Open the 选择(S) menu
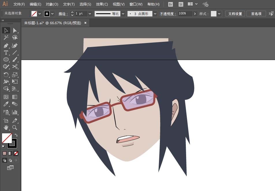This screenshot has width=275, height=191. click(85, 4)
